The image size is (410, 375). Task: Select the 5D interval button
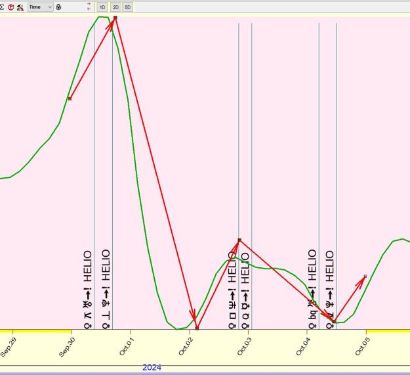128,7
